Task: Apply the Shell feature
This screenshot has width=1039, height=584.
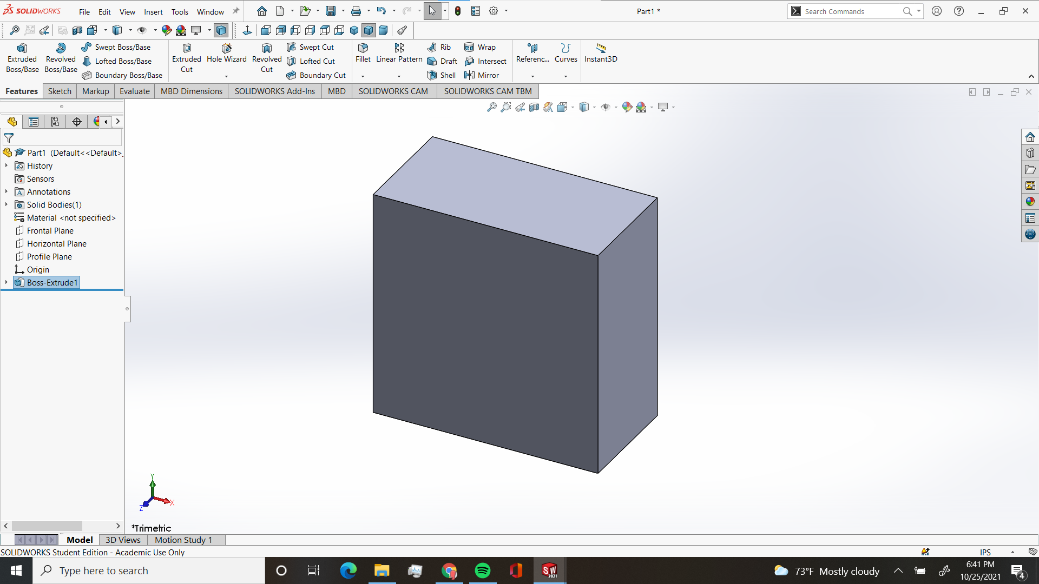Action: click(x=441, y=75)
